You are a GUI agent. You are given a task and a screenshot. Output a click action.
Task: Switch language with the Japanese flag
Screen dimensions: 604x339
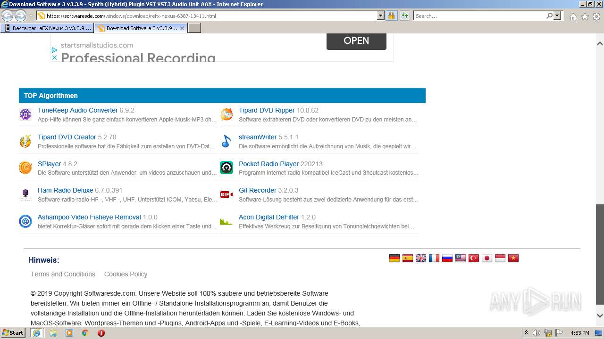[487, 258]
